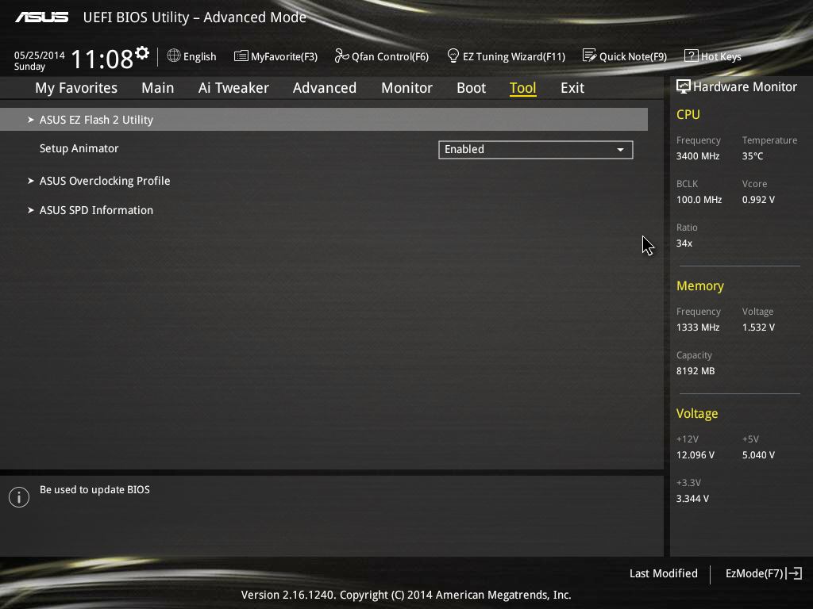Click the date 05/25/2014 Sunday
813x609 pixels.
[39, 60]
